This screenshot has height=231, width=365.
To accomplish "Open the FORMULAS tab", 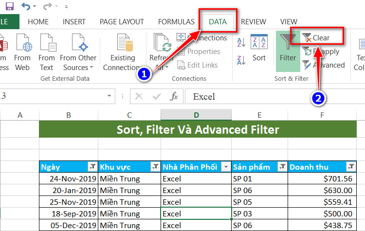I will coord(176,22).
